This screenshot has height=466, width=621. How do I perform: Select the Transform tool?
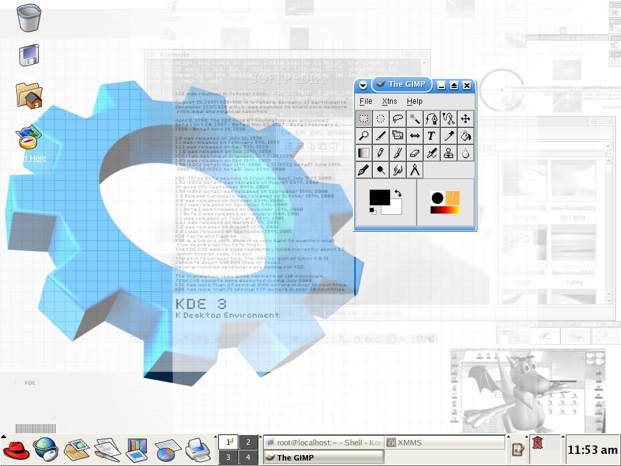(398, 135)
